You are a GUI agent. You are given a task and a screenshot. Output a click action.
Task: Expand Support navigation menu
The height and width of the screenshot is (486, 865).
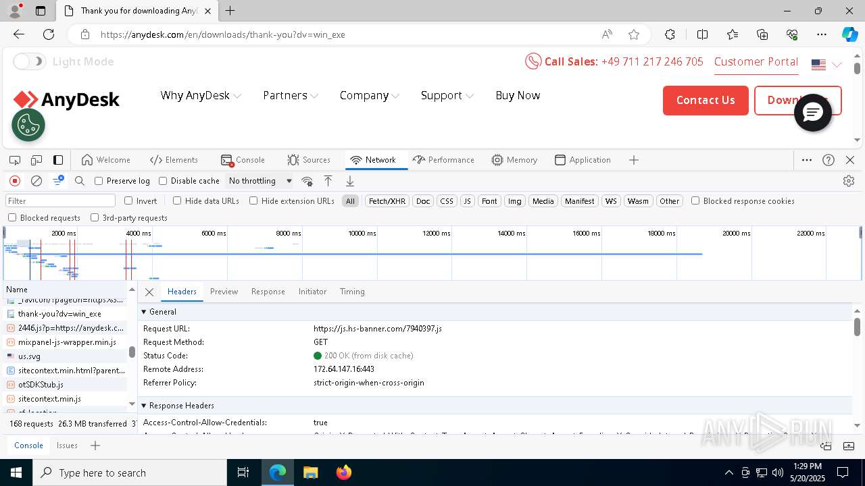coord(447,95)
